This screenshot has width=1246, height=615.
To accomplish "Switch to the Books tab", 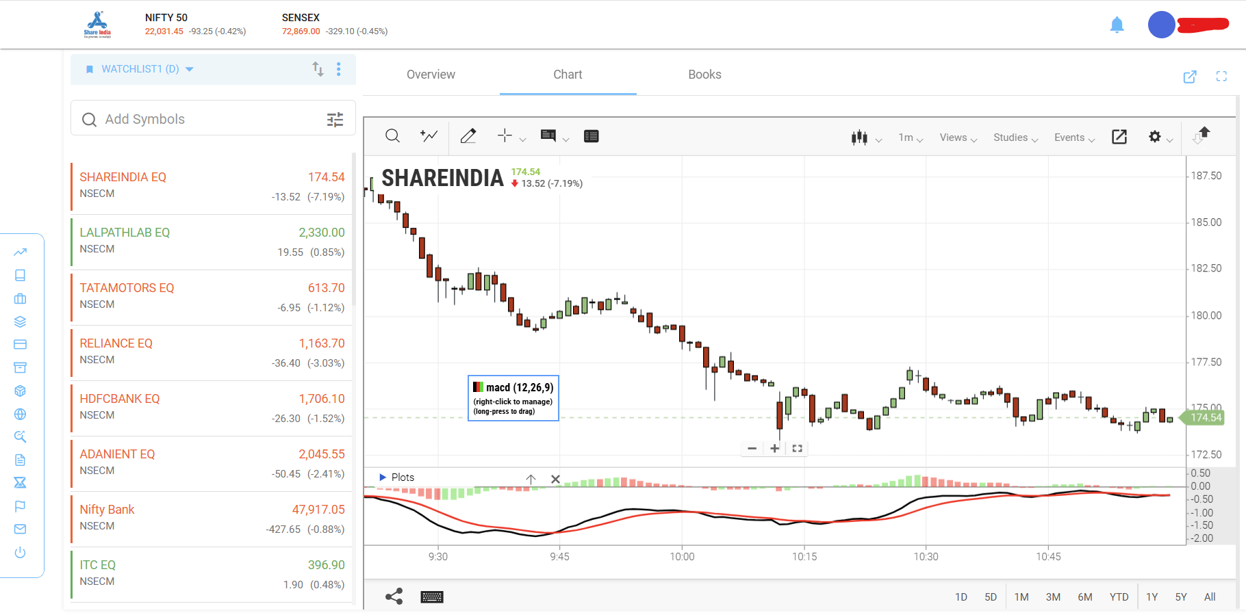I will click(704, 75).
